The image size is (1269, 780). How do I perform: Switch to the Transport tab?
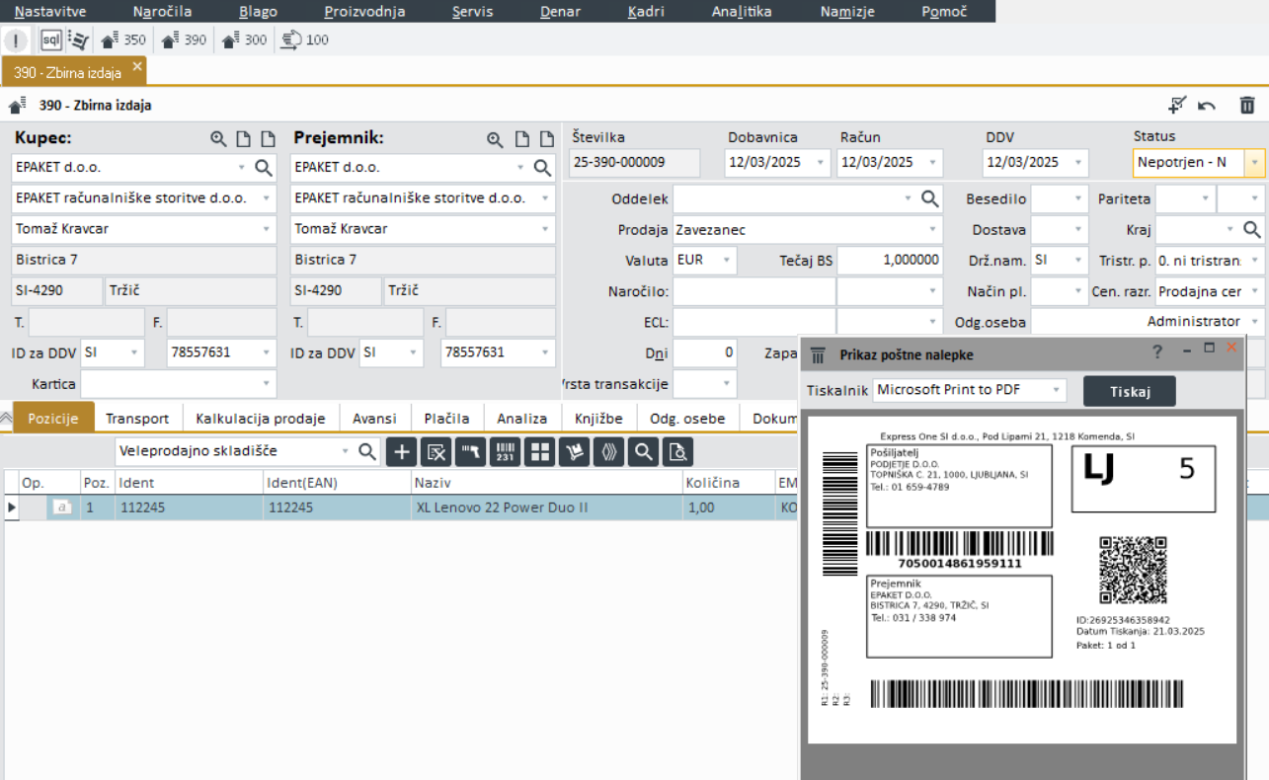click(x=137, y=418)
